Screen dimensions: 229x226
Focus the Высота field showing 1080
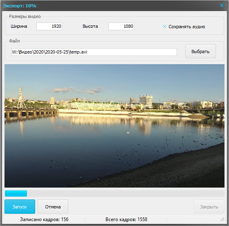(x=121, y=26)
